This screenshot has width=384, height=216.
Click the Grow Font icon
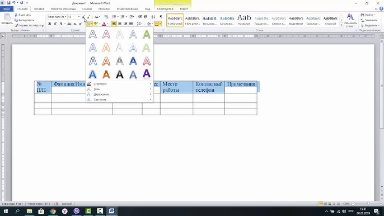click(83, 17)
